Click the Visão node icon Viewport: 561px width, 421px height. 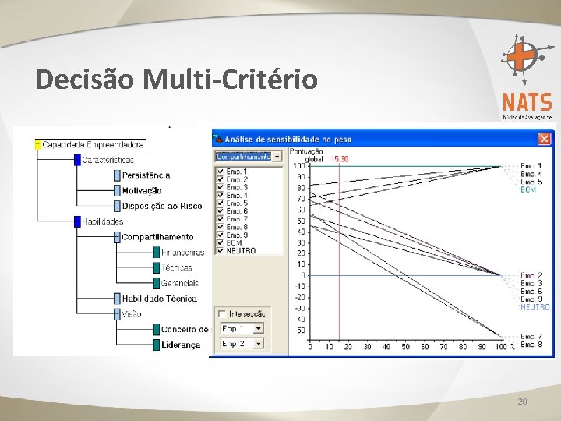pyautogui.click(x=117, y=314)
